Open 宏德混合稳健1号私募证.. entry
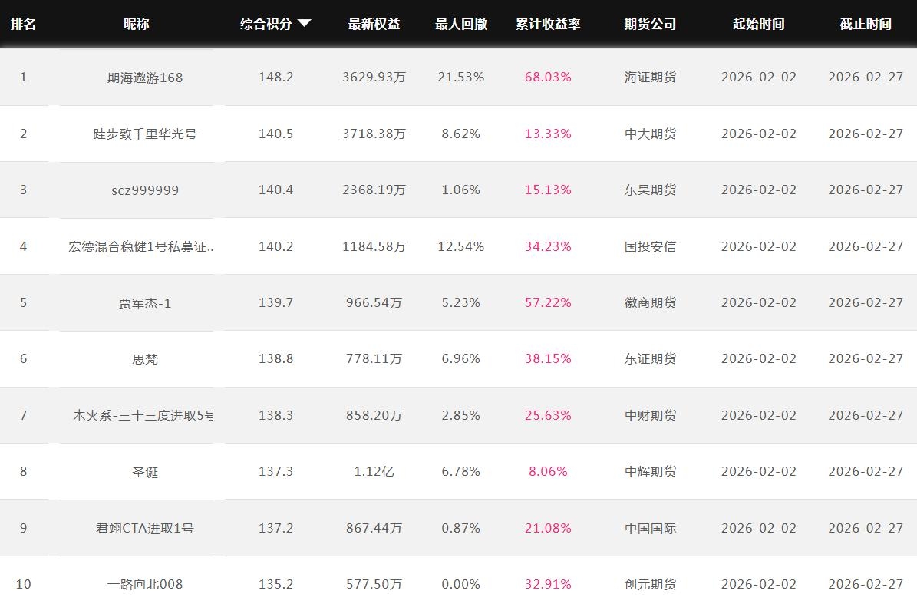Screen dimensions: 917x607 142,246
